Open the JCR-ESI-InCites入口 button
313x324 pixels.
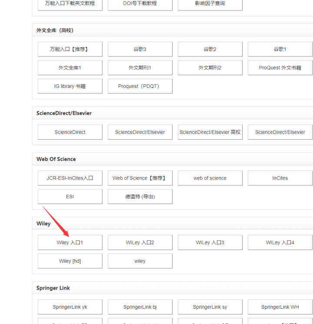[x=70, y=178]
